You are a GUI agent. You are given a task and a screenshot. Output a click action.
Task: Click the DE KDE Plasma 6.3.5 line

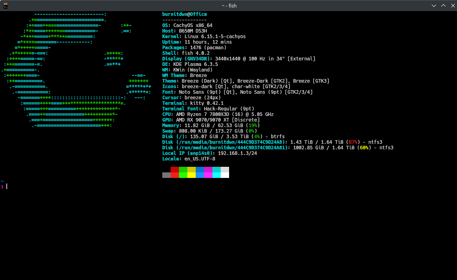point(190,64)
